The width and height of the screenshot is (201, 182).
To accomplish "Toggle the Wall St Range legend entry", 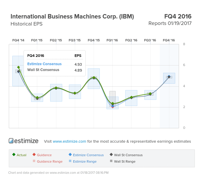I will click(x=123, y=161).
